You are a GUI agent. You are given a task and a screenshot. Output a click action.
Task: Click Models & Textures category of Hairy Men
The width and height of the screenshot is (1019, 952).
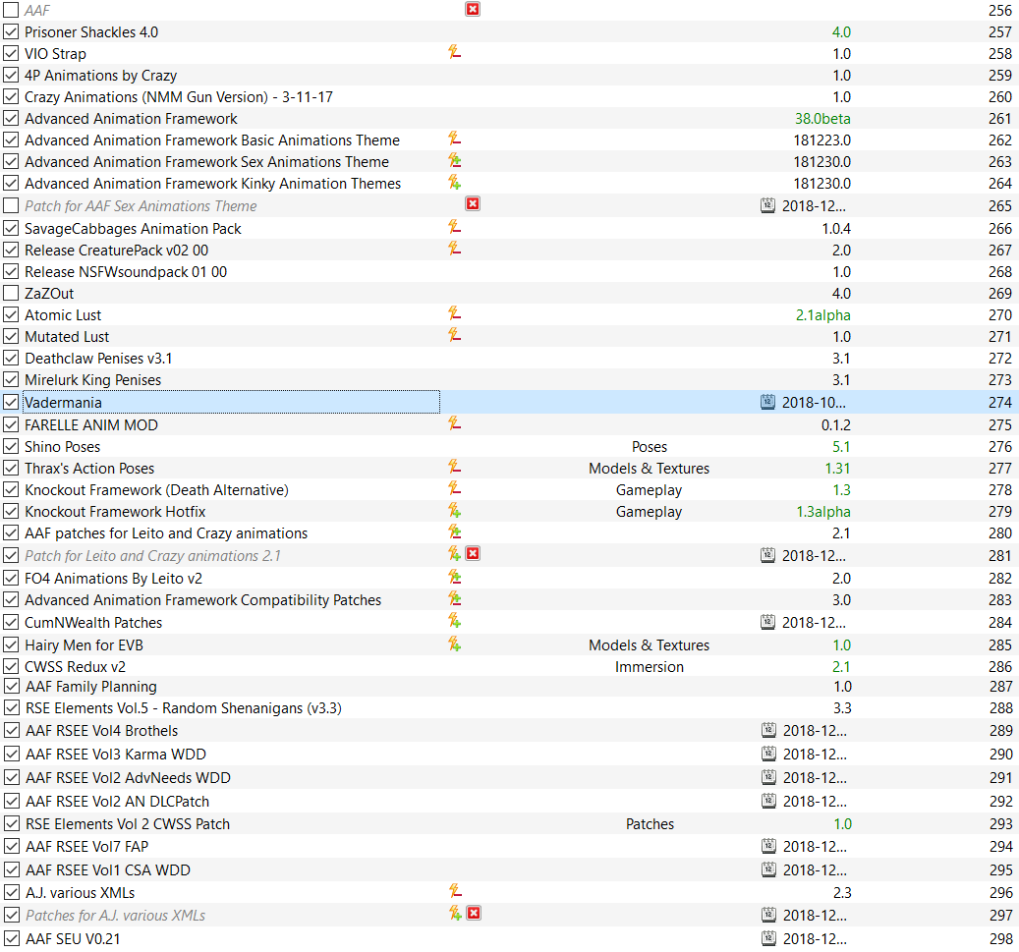pyautogui.click(x=650, y=644)
